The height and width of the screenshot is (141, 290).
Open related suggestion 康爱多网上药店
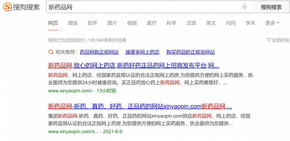[x=142, y=52]
